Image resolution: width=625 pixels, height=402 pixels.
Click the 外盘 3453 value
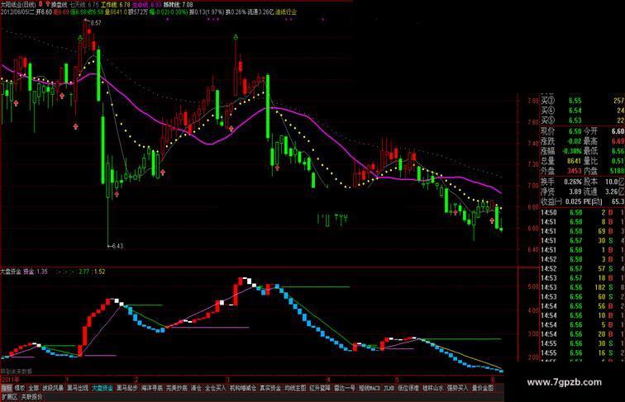click(575, 171)
